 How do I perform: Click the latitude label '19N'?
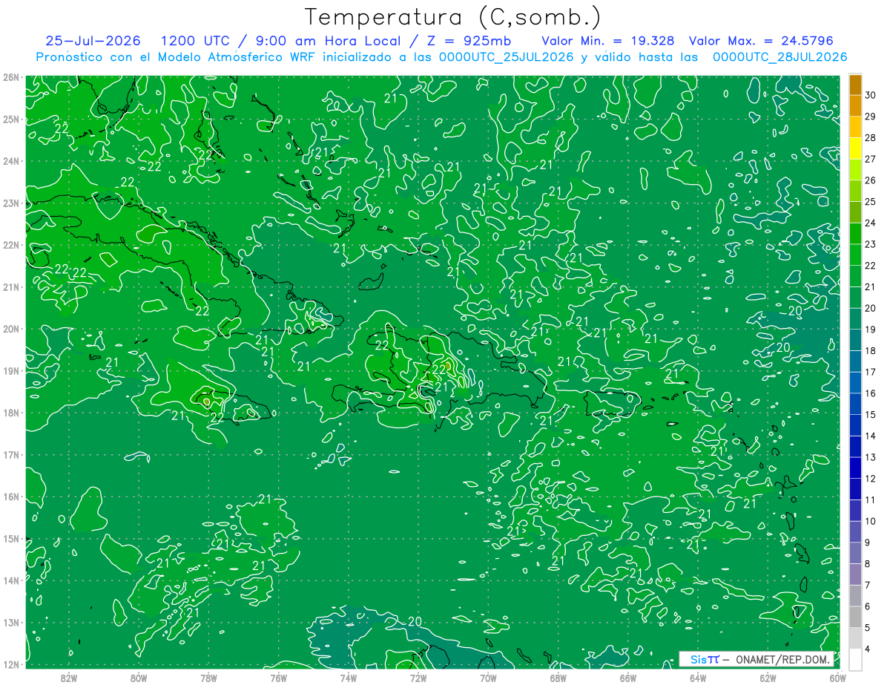[10, 370]
